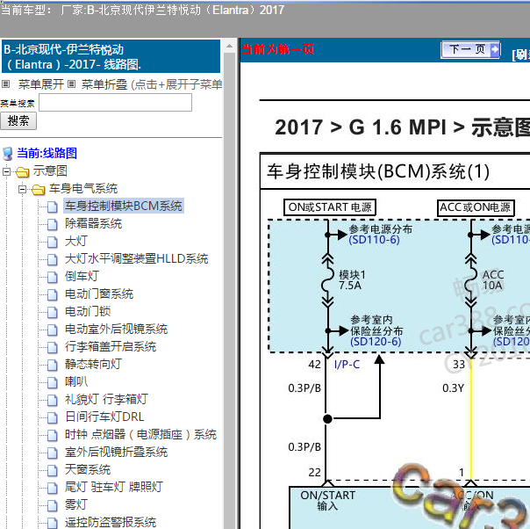Screen dimensions: 530x529
Task: Click the 菜单折叠 text link
Action: [104, 84]
